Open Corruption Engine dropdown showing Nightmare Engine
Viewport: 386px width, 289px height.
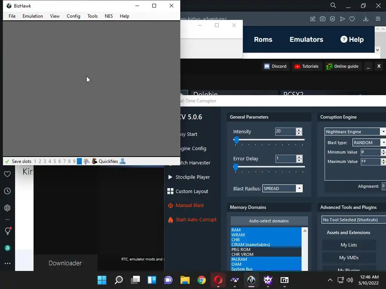click(x=355, y=132)
